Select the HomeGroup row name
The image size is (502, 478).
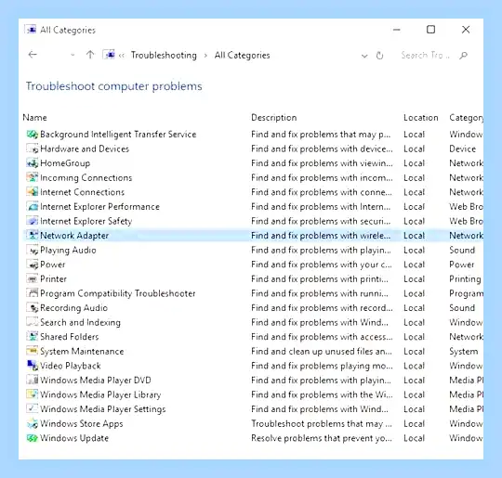(x=65, y=163)
